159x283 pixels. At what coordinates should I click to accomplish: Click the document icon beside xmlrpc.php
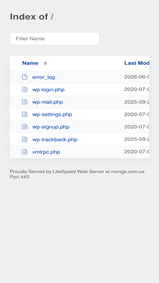[25, 152]
